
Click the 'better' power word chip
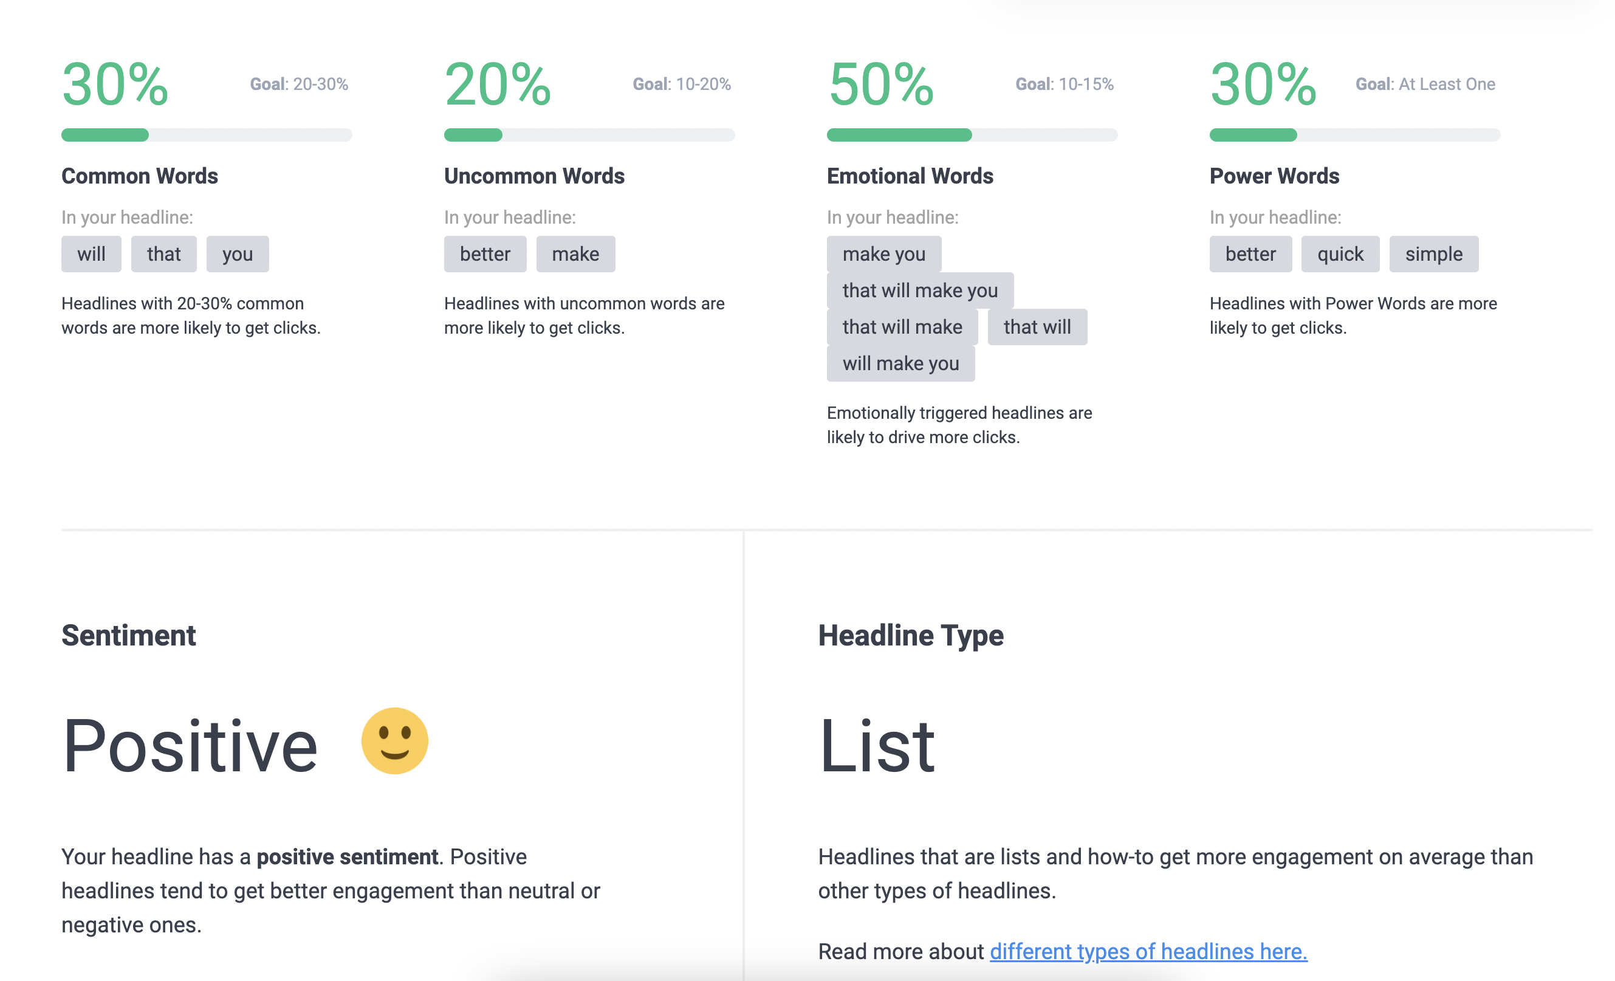pyautogui.click(x=1250, y=254)
